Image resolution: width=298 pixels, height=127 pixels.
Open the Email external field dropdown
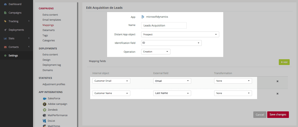coord(172,81)
